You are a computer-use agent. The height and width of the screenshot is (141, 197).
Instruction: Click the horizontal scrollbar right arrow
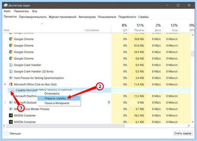[x=189, y=126]
